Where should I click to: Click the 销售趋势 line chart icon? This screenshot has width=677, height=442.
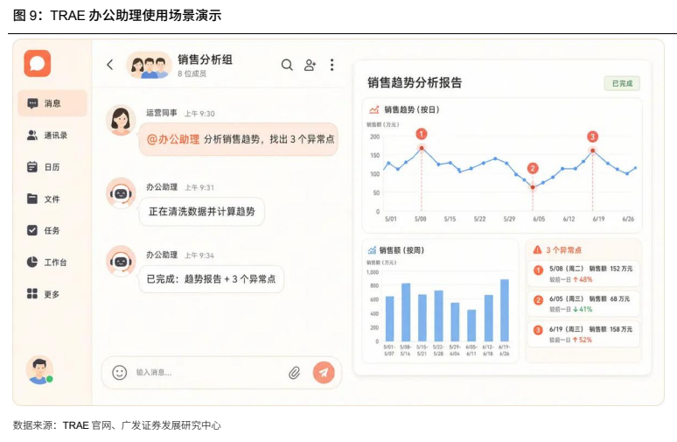point(373,109)
